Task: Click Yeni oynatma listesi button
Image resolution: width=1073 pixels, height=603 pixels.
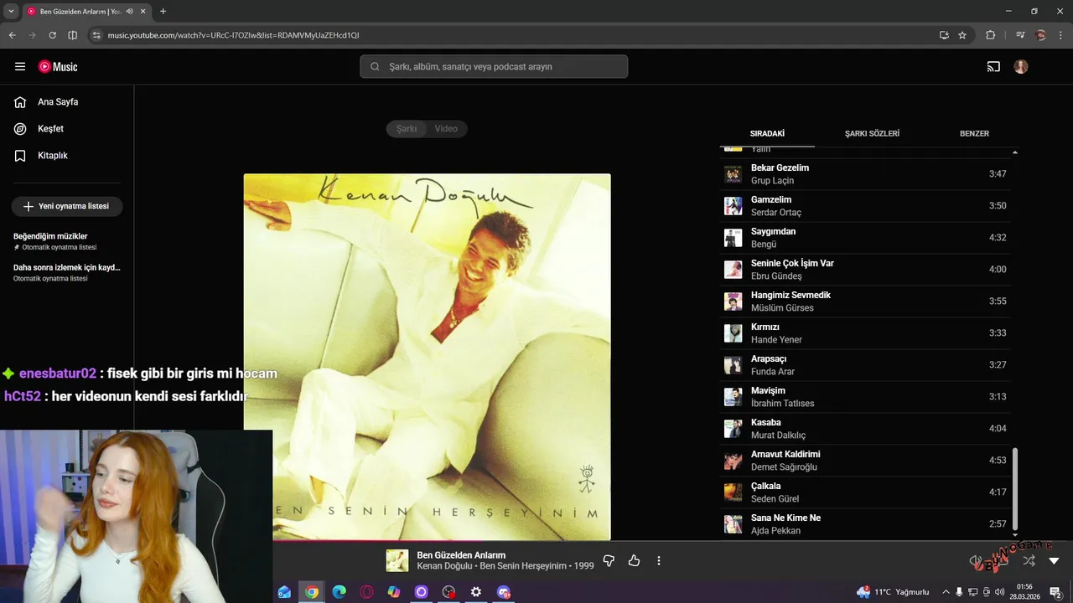Action: coord(67,206)
